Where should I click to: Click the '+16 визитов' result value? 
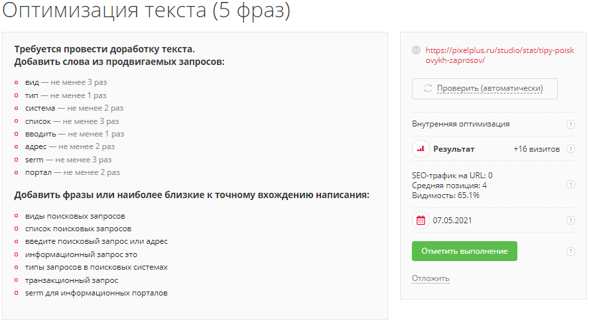(537, 149)
